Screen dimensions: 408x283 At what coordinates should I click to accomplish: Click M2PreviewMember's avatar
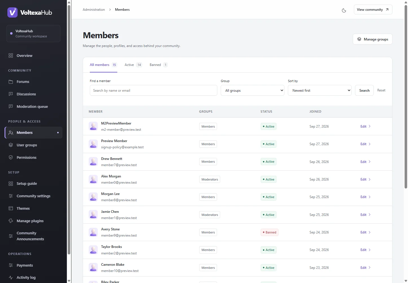tap(93, 126)
